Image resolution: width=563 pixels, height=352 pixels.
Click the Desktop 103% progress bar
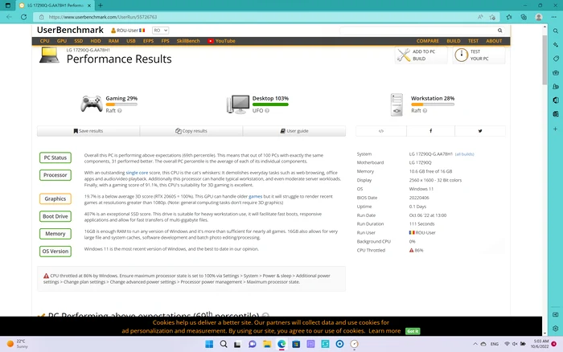270,104
